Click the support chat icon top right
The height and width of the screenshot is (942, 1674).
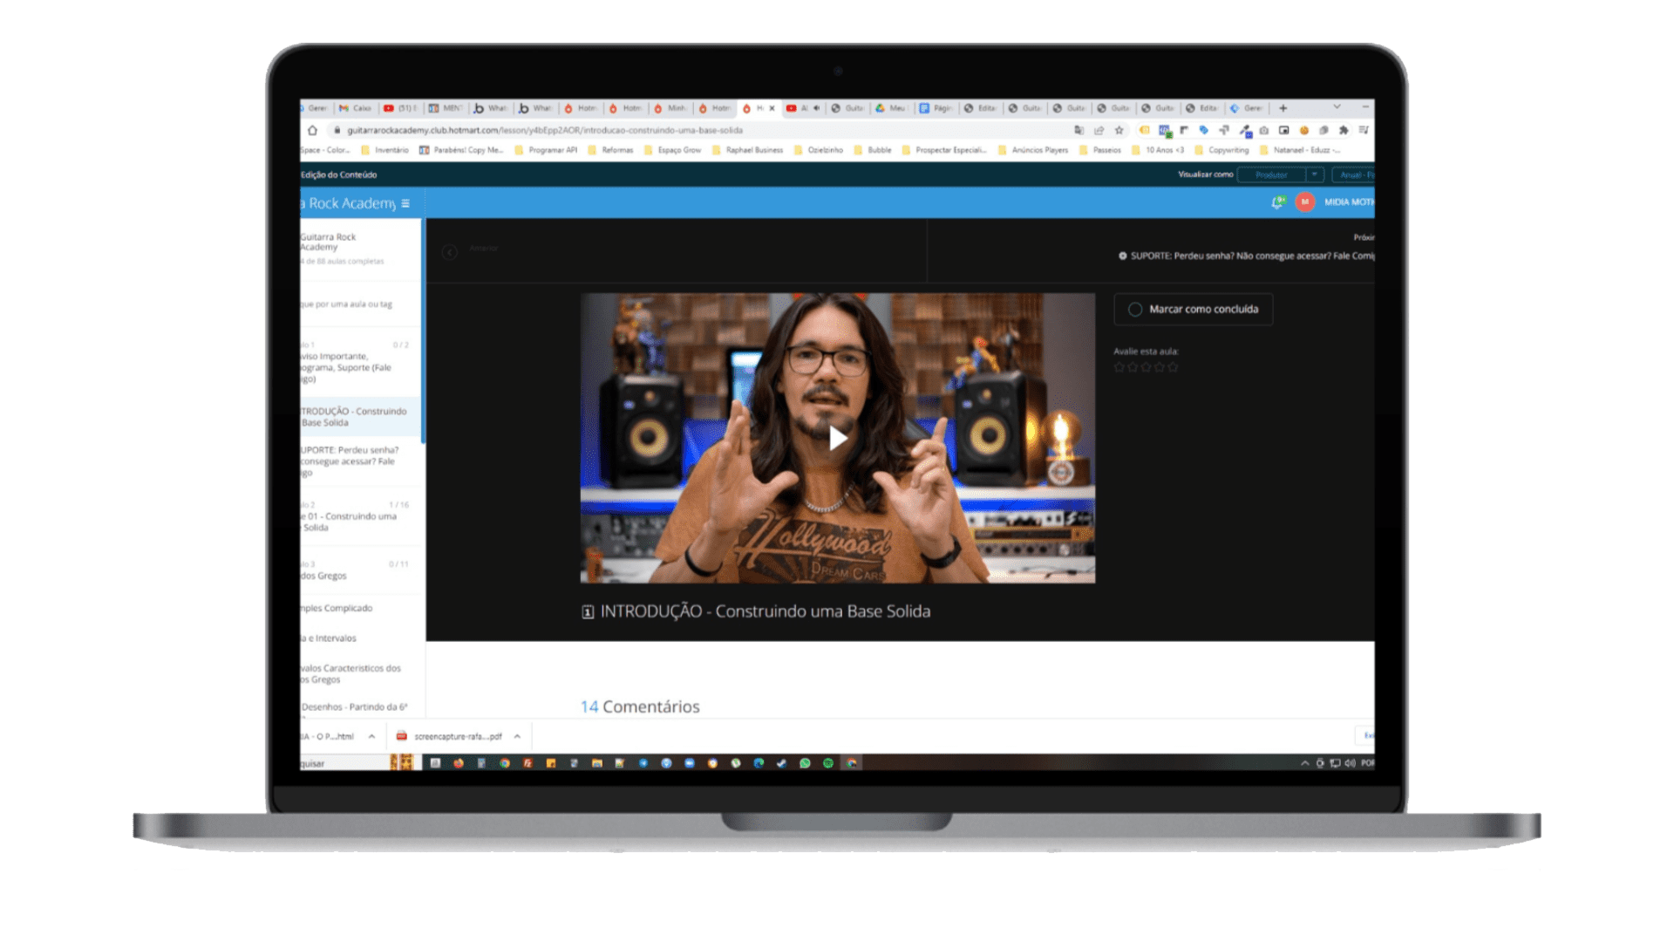pyautogui.click(x=1274, y=205)
